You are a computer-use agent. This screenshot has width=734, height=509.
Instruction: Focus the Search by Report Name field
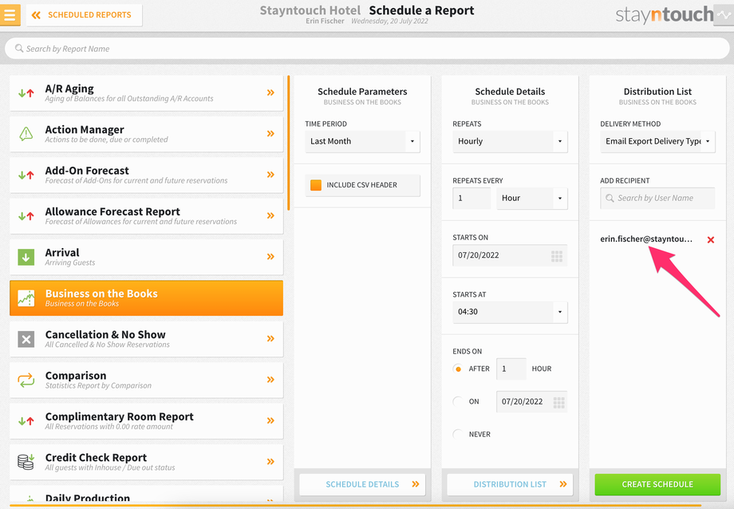pyautogui.click(x=367, y=49)
